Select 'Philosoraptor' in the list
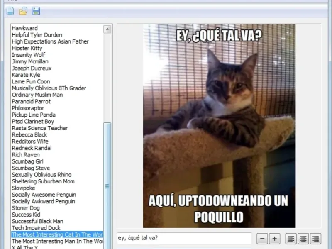This screenshot has height=249, width=332. click(28, 108)
